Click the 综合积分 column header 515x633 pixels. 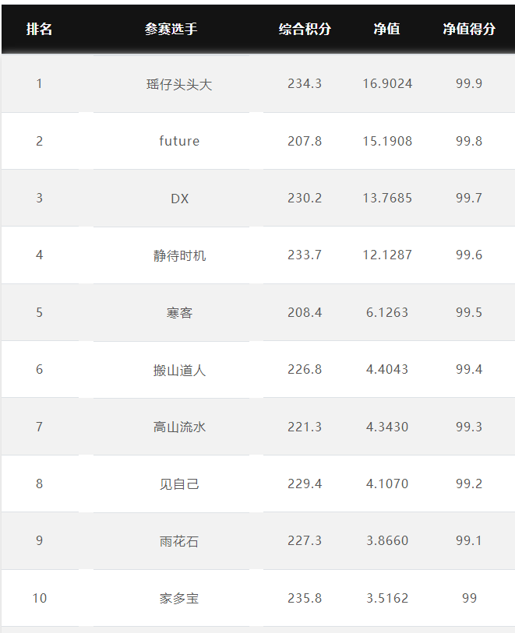pos(305,29)
